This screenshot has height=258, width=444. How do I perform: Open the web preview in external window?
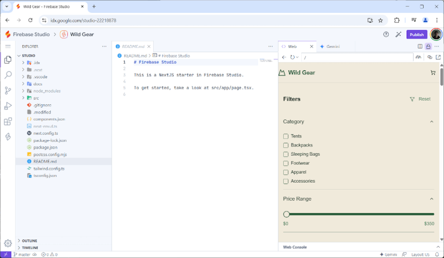click(438, 57)
